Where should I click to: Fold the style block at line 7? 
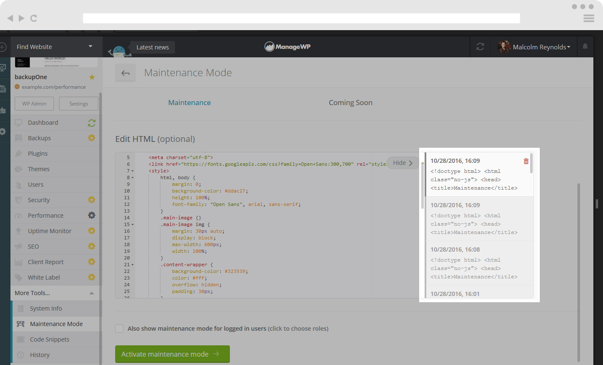pos(133,171)
